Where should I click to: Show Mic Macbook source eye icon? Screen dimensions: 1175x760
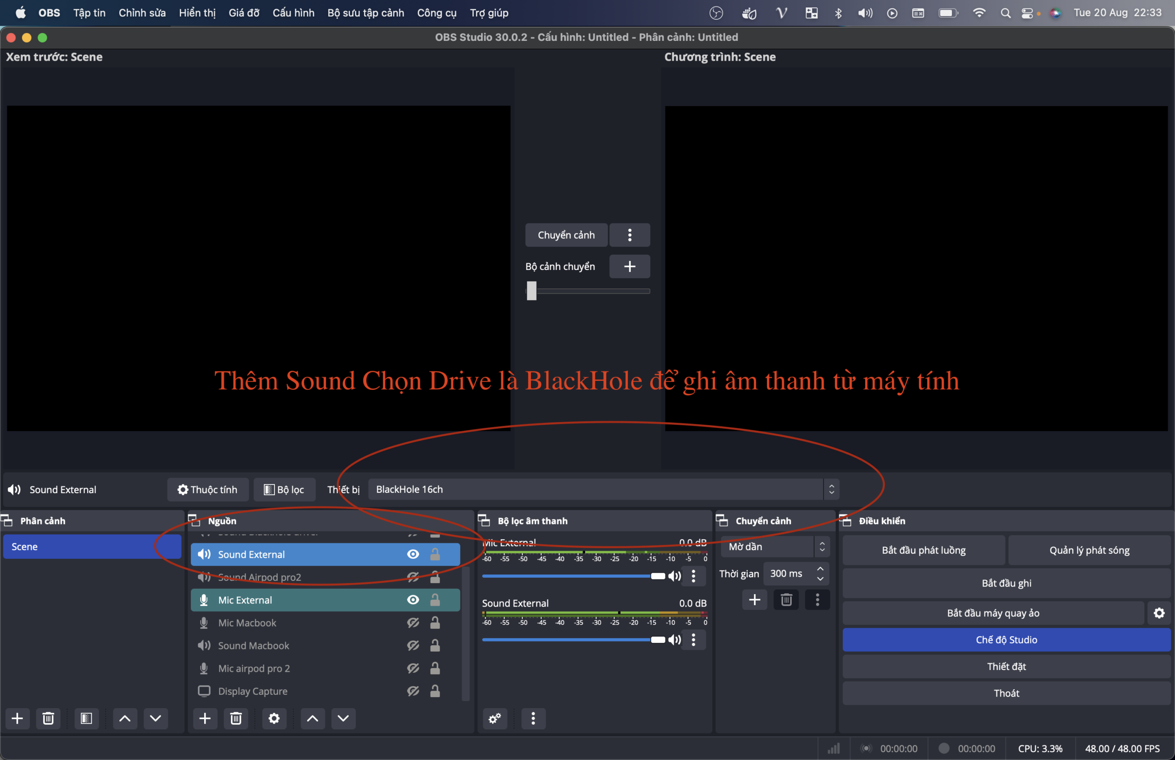pos(414,623)
